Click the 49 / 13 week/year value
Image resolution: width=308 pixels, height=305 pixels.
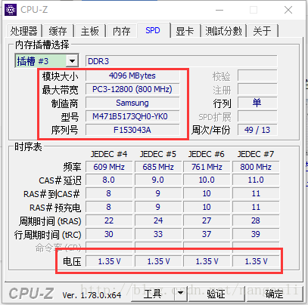257,130
